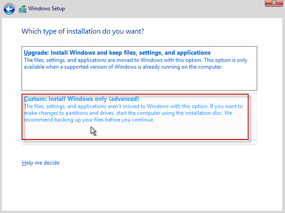Open the Help me decide link
This screenshot has height=213, width=285.
(41, 163)
